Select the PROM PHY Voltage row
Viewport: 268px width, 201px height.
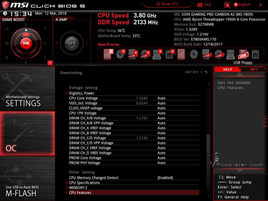point(134,162)
